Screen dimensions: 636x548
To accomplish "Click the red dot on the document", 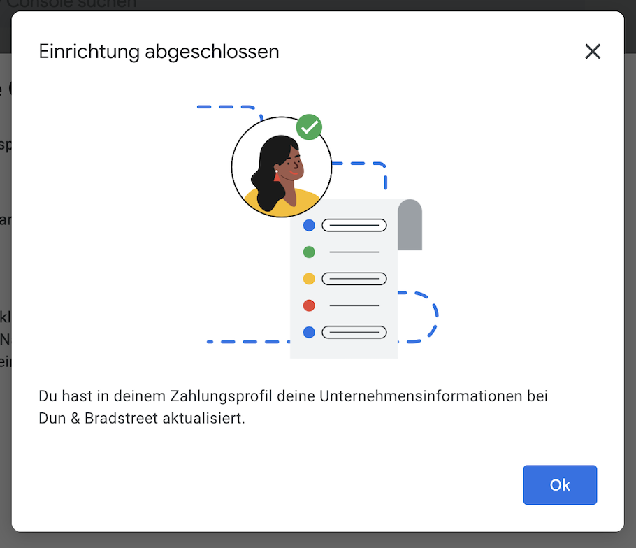I will (x=309, y=305).
